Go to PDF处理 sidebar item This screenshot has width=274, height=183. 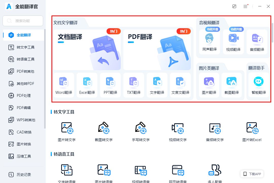click(23, 96)
